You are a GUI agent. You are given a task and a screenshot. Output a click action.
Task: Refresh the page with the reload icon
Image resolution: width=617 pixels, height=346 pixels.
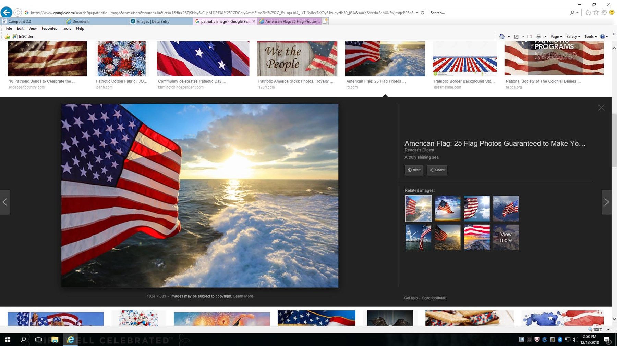(422, 13)
